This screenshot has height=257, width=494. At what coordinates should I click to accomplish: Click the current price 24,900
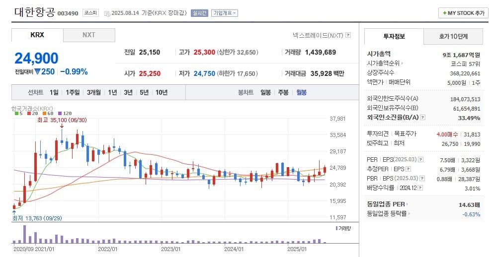click(37, 58)
